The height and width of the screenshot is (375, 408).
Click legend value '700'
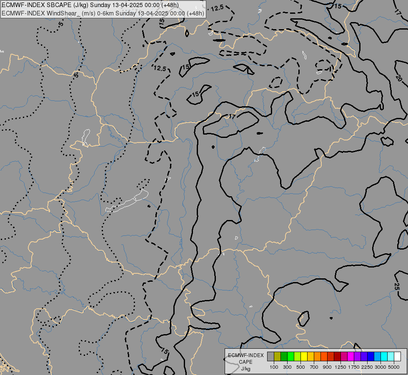click(x=314, y=367)
